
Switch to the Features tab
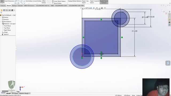(3, 6)
